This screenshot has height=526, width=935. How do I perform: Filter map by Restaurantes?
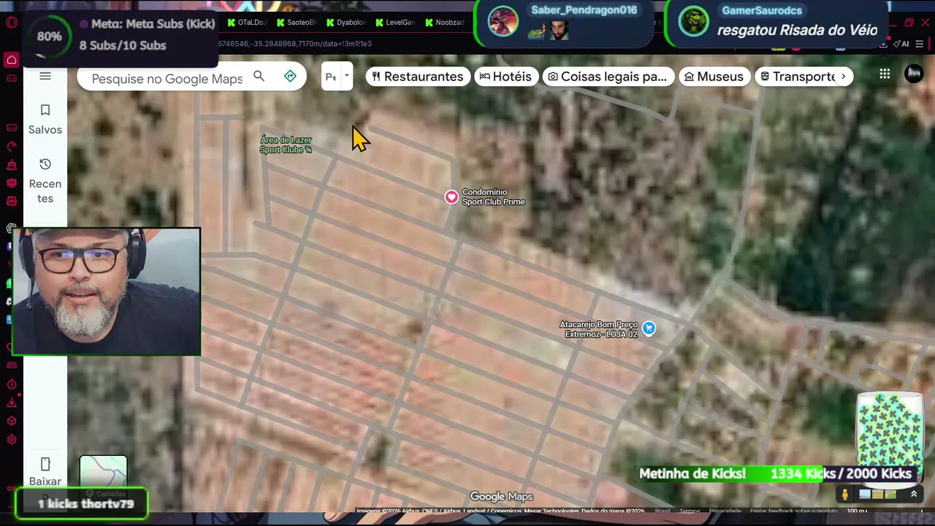click(418, 77)
